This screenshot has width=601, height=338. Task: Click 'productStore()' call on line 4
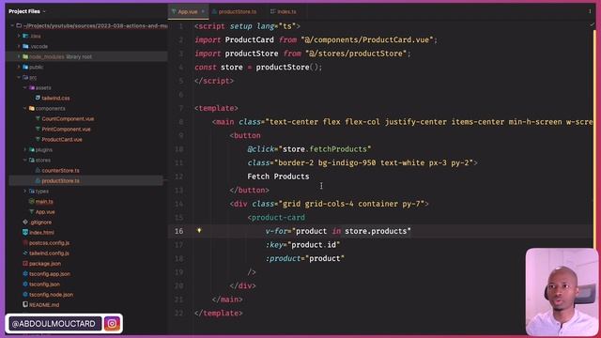click(287, 67)
